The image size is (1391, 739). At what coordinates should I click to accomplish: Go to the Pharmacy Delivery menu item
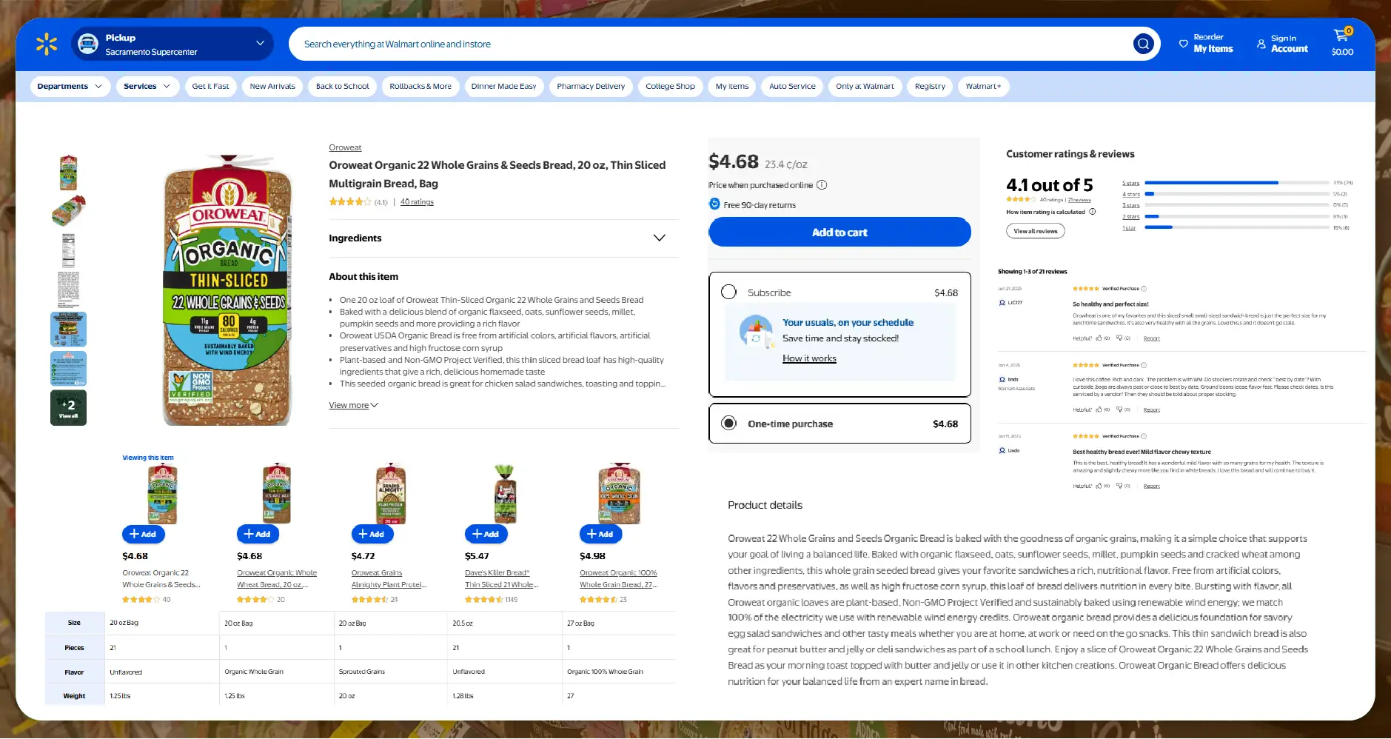590,87
